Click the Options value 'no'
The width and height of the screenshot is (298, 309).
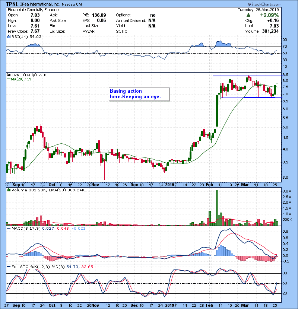click(x=153, y=15)
